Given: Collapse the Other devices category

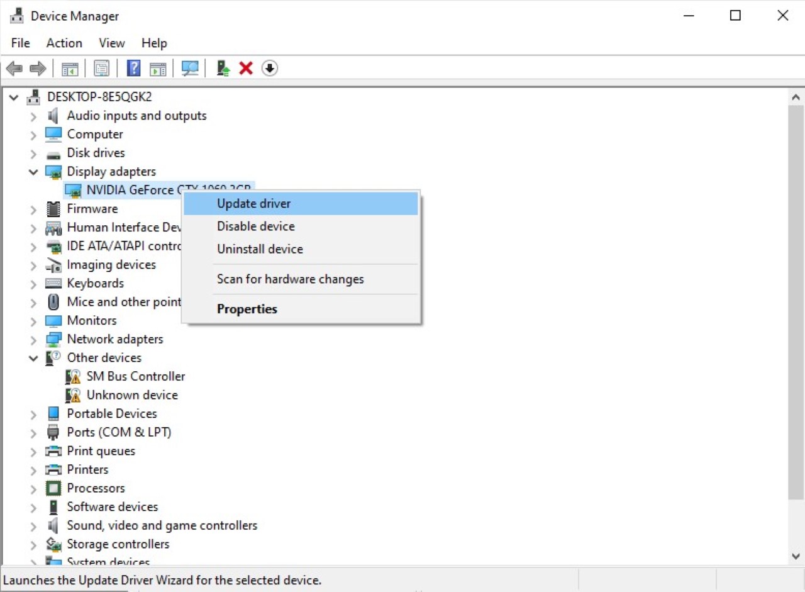Looking at the screenshot, I should (x=33, y=358).
